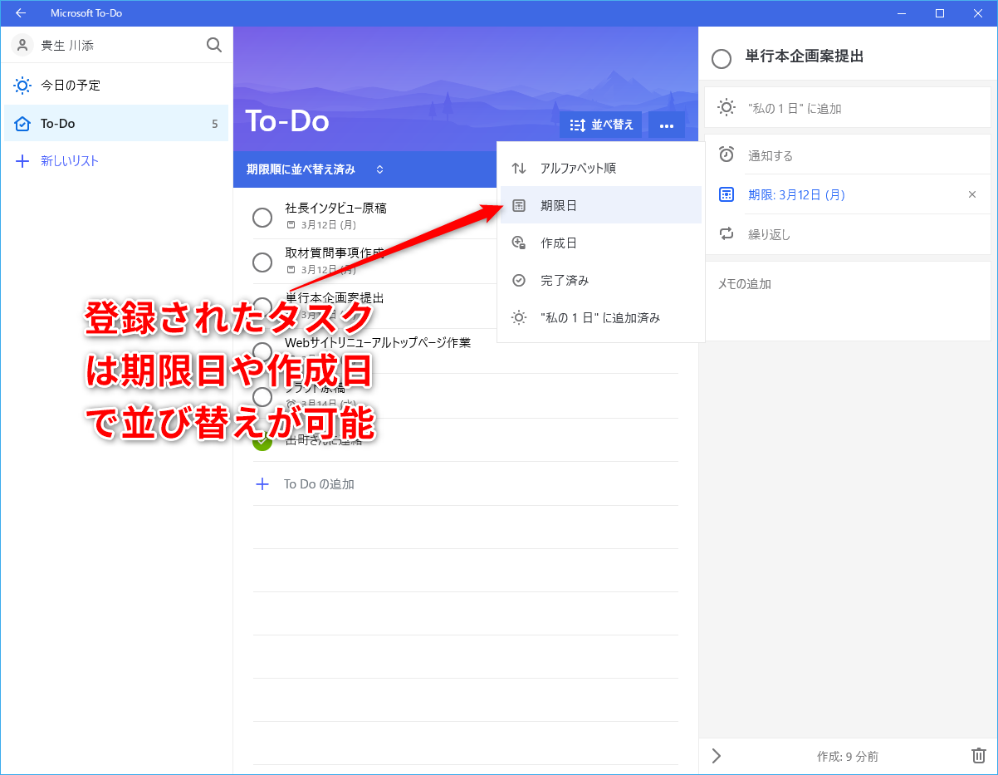
Task: Set a reminder with 通知する
Action: (847, 155)
